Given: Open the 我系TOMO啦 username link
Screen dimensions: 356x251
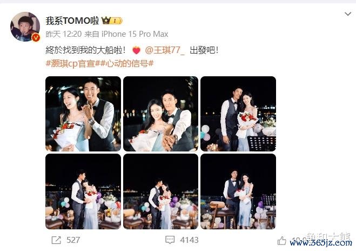Looking at the screenshot, I should tap(72, 21).
